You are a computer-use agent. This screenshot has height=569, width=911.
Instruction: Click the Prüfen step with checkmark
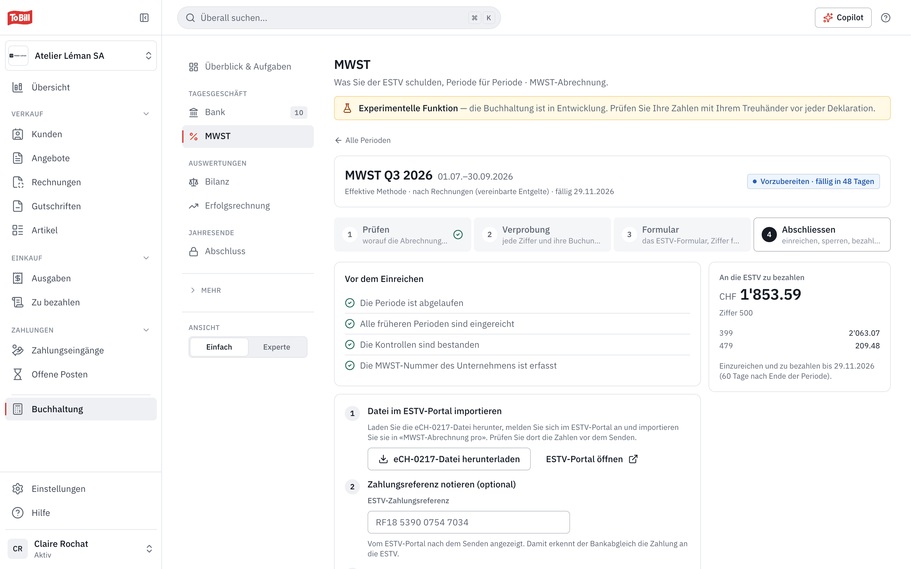tap(402, 235)
